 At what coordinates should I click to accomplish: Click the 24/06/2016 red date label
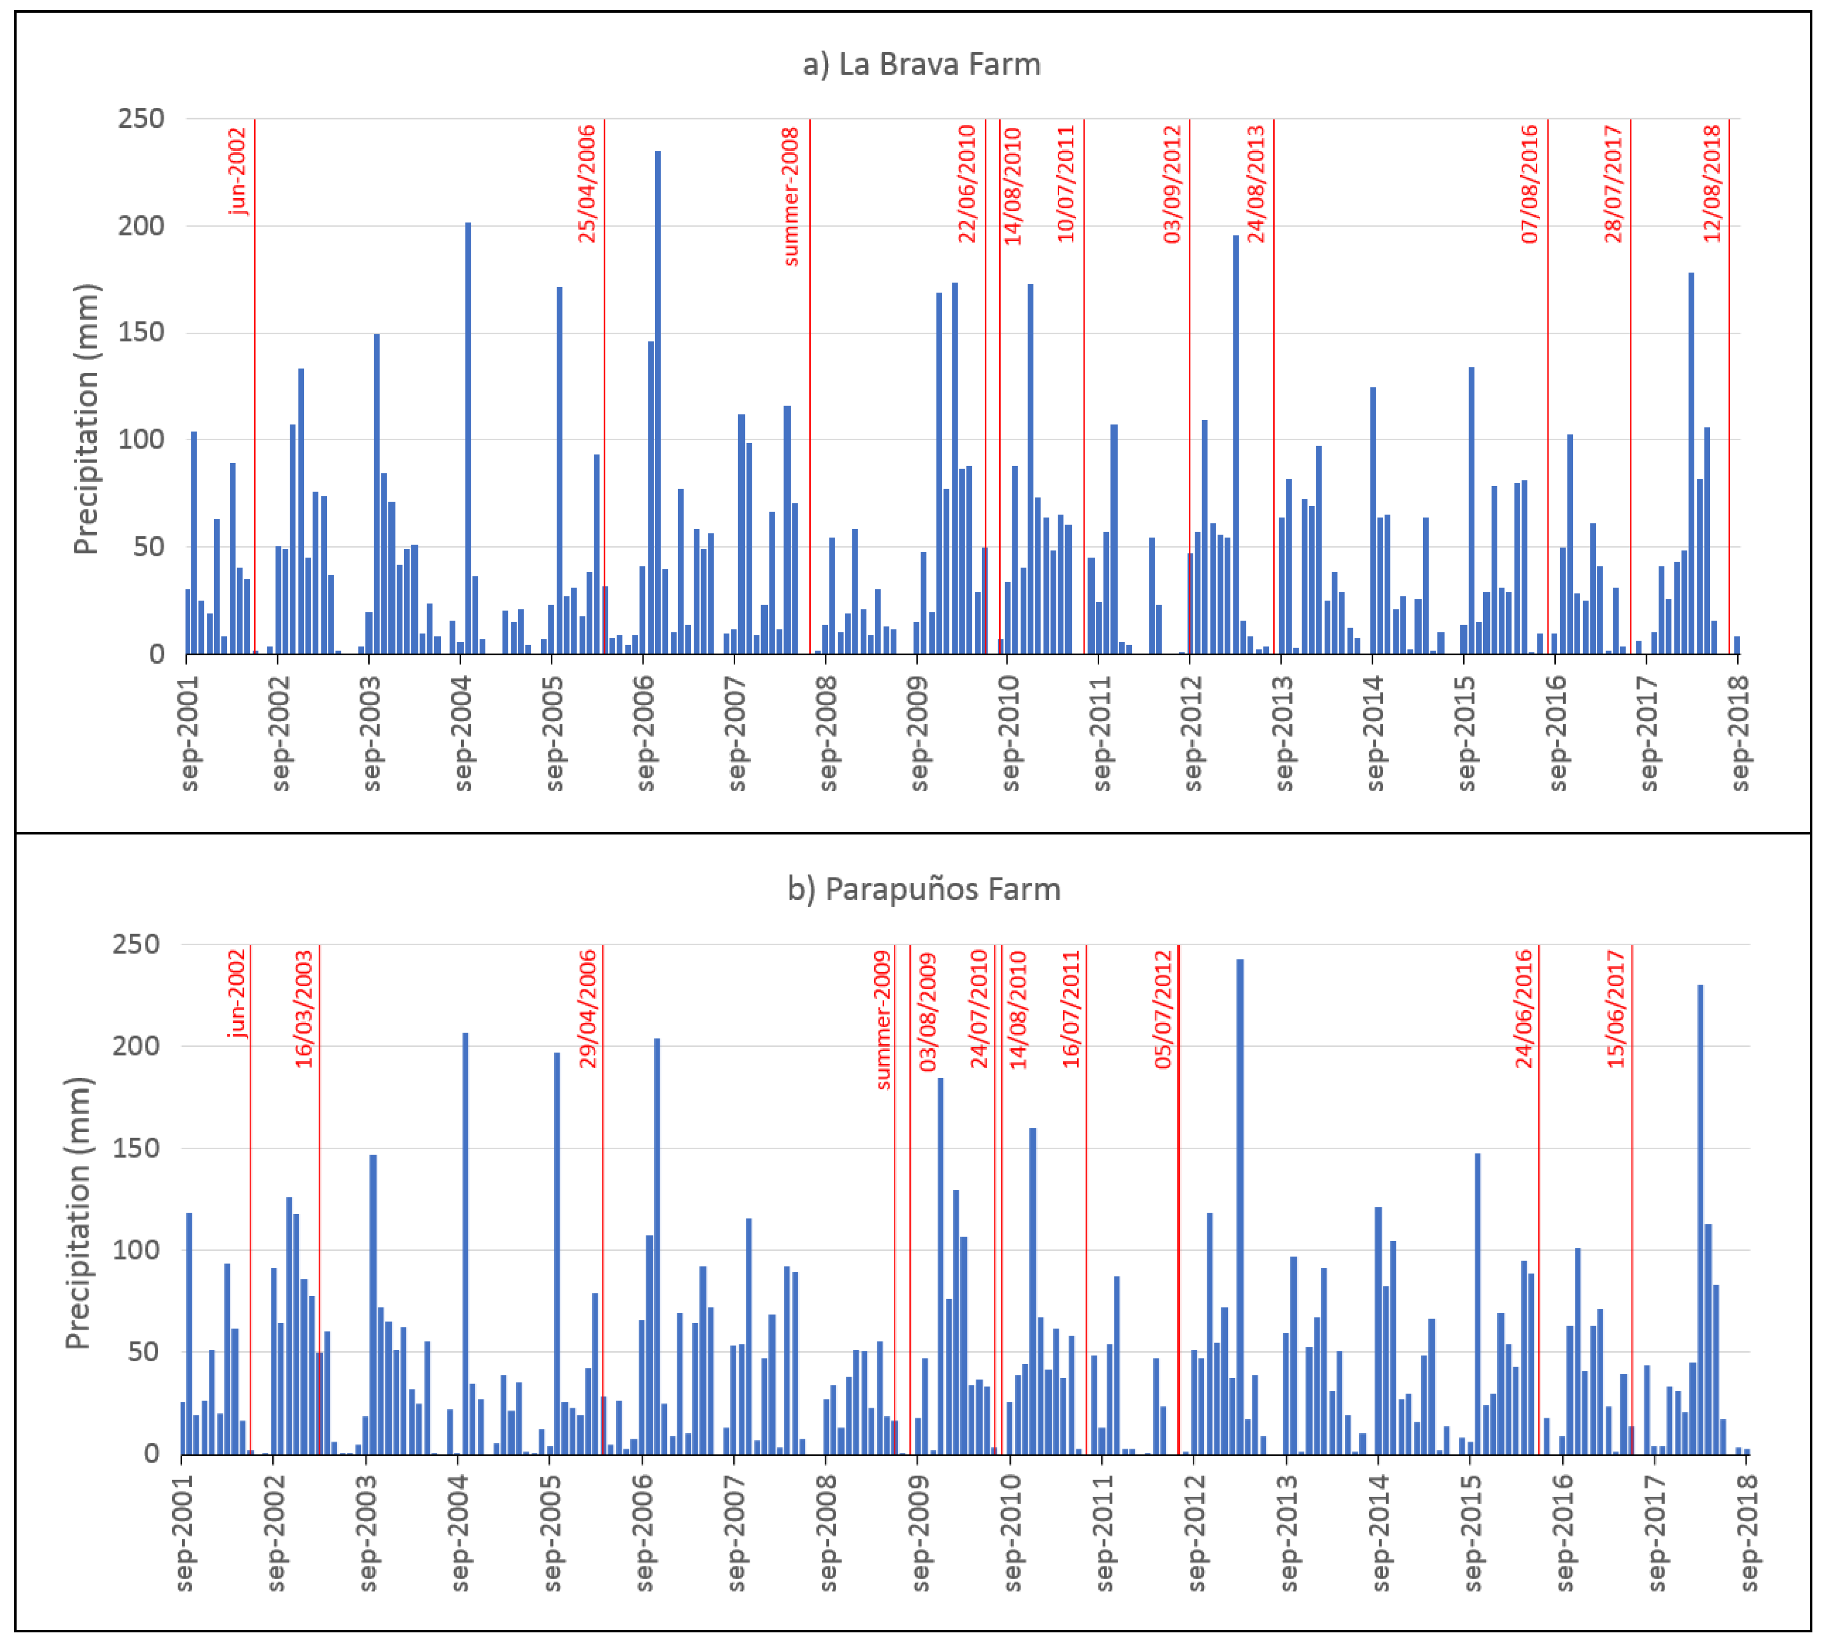tap(1524, 1009)
